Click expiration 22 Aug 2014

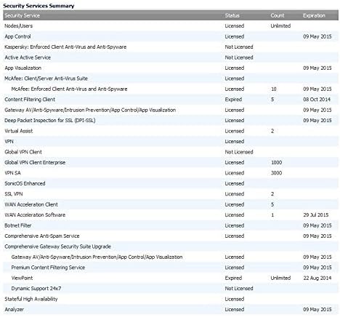point(317,278)
